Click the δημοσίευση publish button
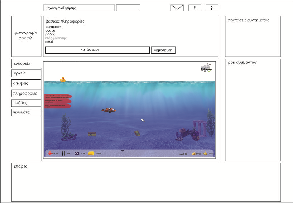 pyautogui.click(x=163, y=50)
